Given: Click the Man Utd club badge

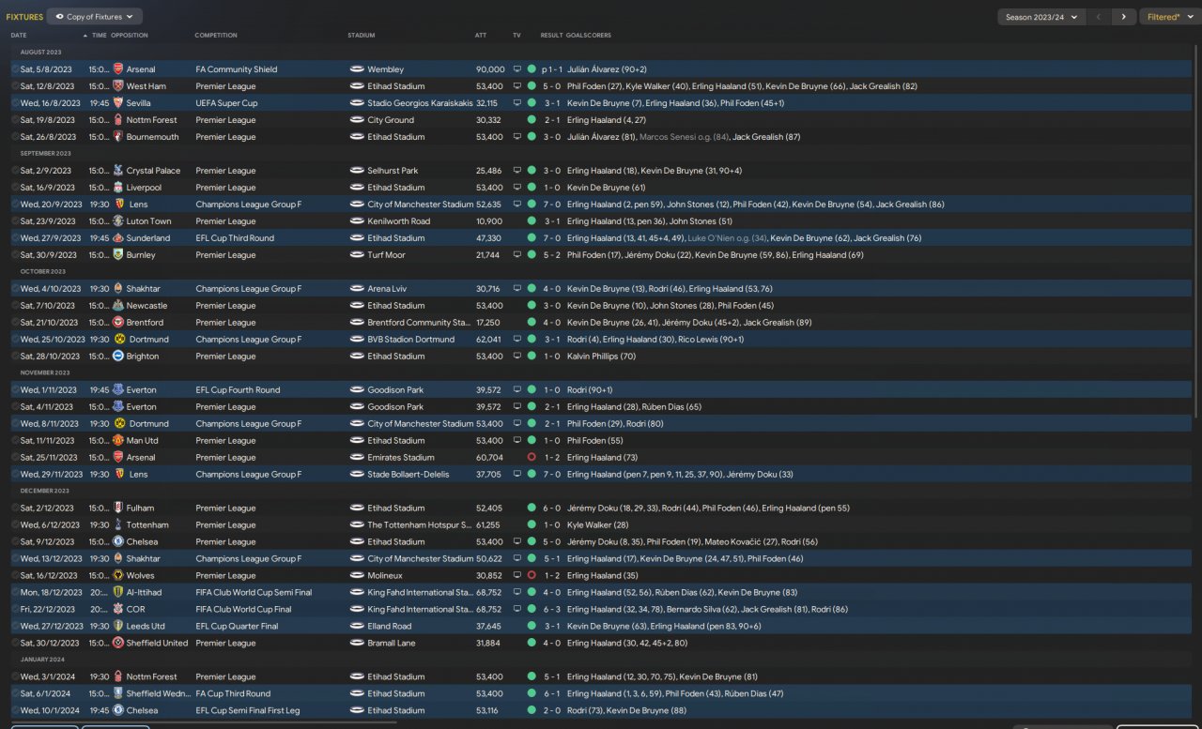Looking at the screenshot, I should [117, 441].
